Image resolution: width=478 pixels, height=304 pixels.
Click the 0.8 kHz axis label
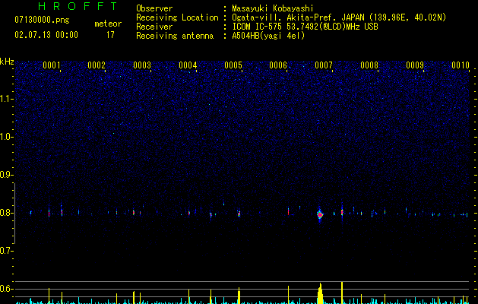point(7,213)
